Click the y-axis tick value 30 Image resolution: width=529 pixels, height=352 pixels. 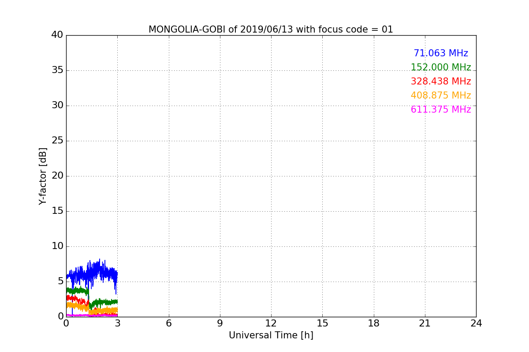coord(58,106)
